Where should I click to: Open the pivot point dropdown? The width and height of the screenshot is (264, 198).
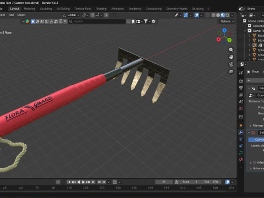(x=85, y=15)
